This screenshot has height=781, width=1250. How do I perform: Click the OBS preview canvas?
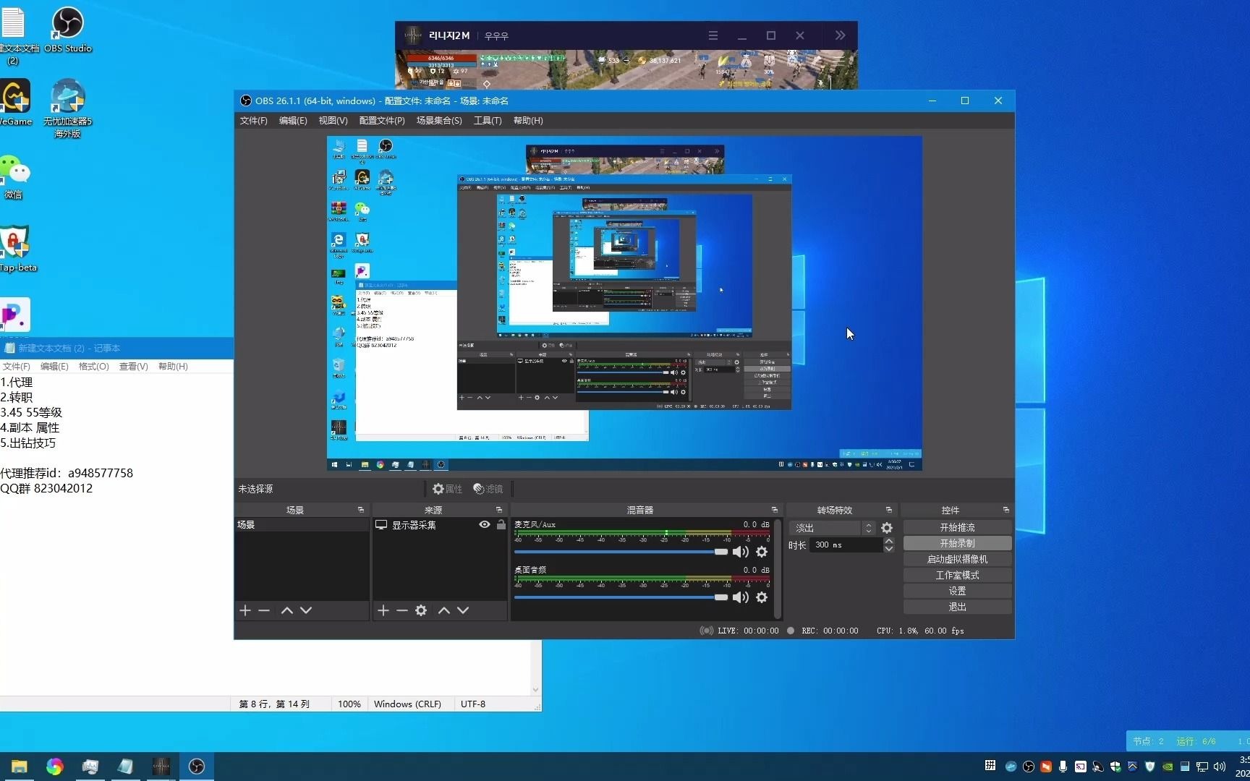[624, 304]
